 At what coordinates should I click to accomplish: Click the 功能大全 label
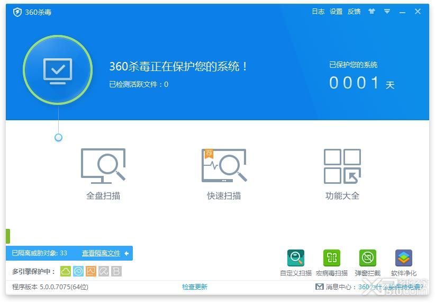[x=342, y=196]
